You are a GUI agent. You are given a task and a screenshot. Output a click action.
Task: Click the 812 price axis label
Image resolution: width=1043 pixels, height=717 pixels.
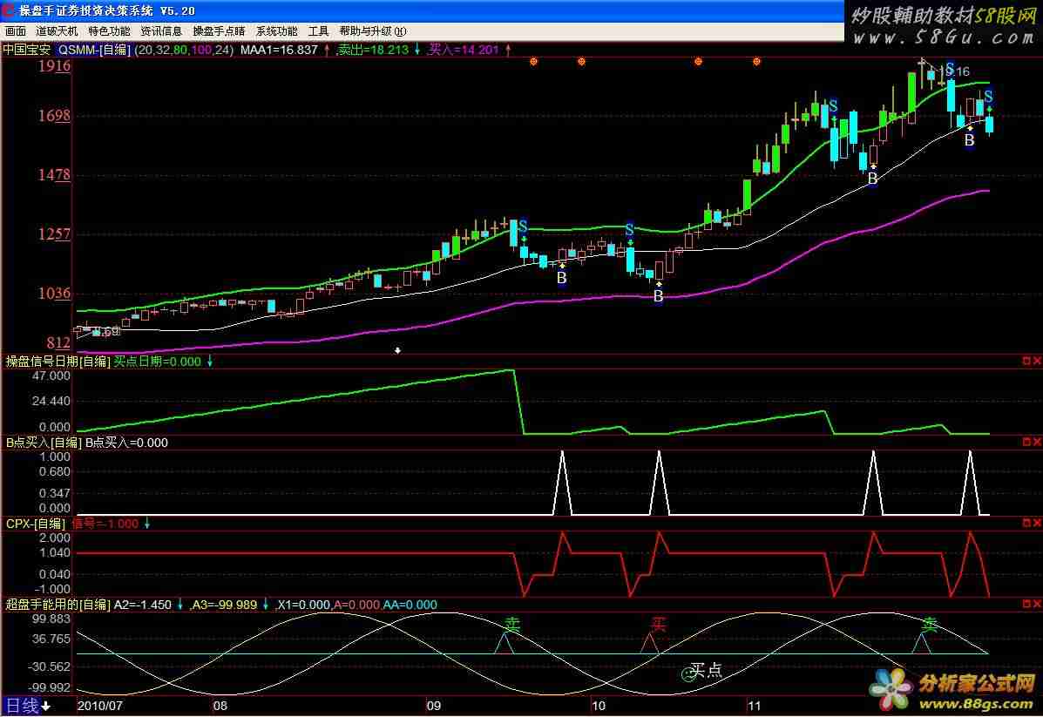coord(58,342)
